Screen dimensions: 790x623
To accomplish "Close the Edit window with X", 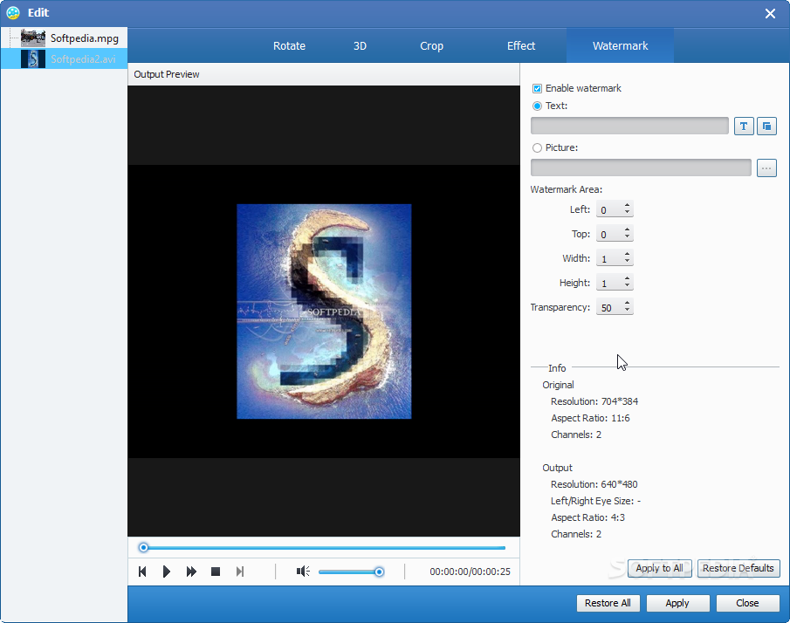I will (x=770, y=14).
